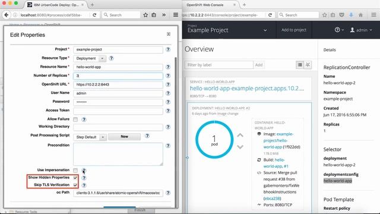Image resolution: width=380 pixels, height=214 pixels.
Task: Switch to topology view icon in Overview
Action: (308, 65)
